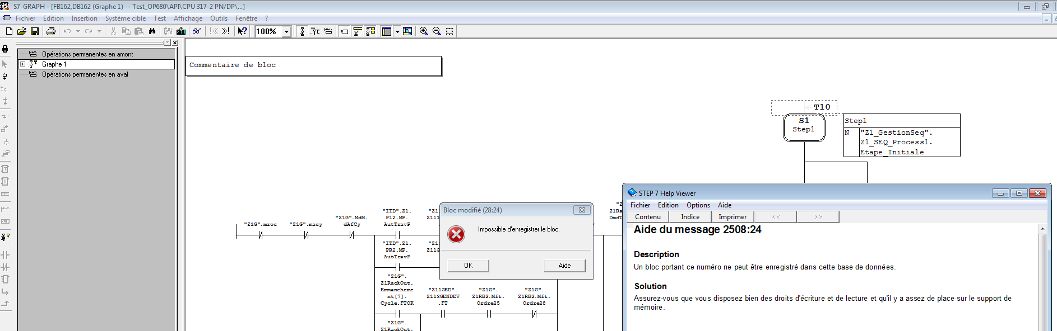Select step S1 Step1 box in graph
The width and height of the screenshot is (1057, 331).
pyautogui.click(x=804, y=127)
